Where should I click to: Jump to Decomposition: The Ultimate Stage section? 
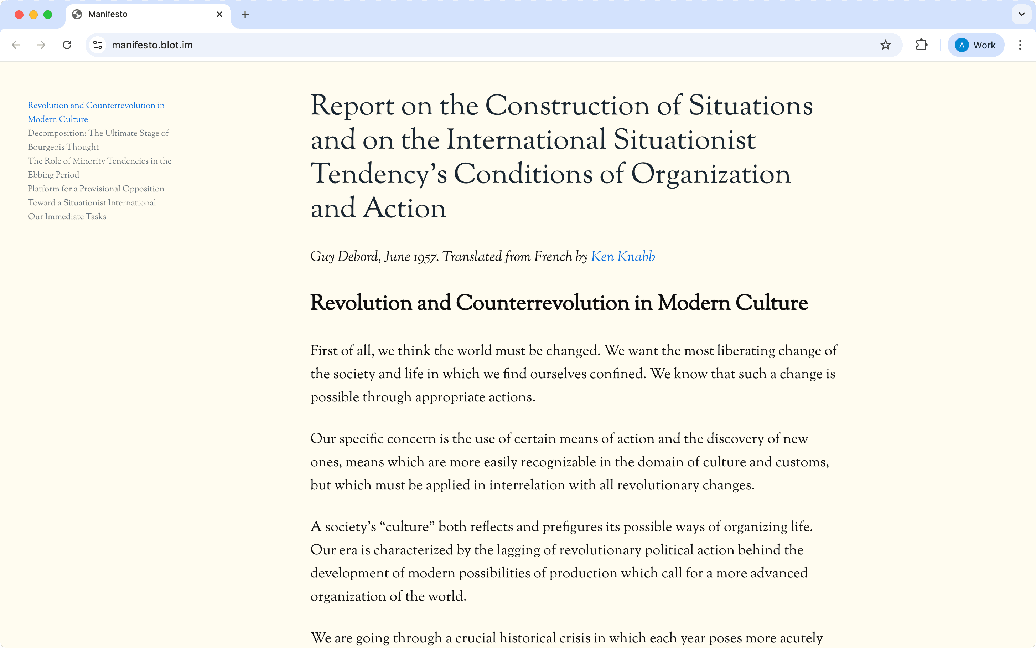[98, 140]
